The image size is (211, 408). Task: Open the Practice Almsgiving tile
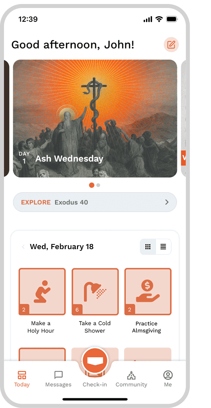point(148,291)
